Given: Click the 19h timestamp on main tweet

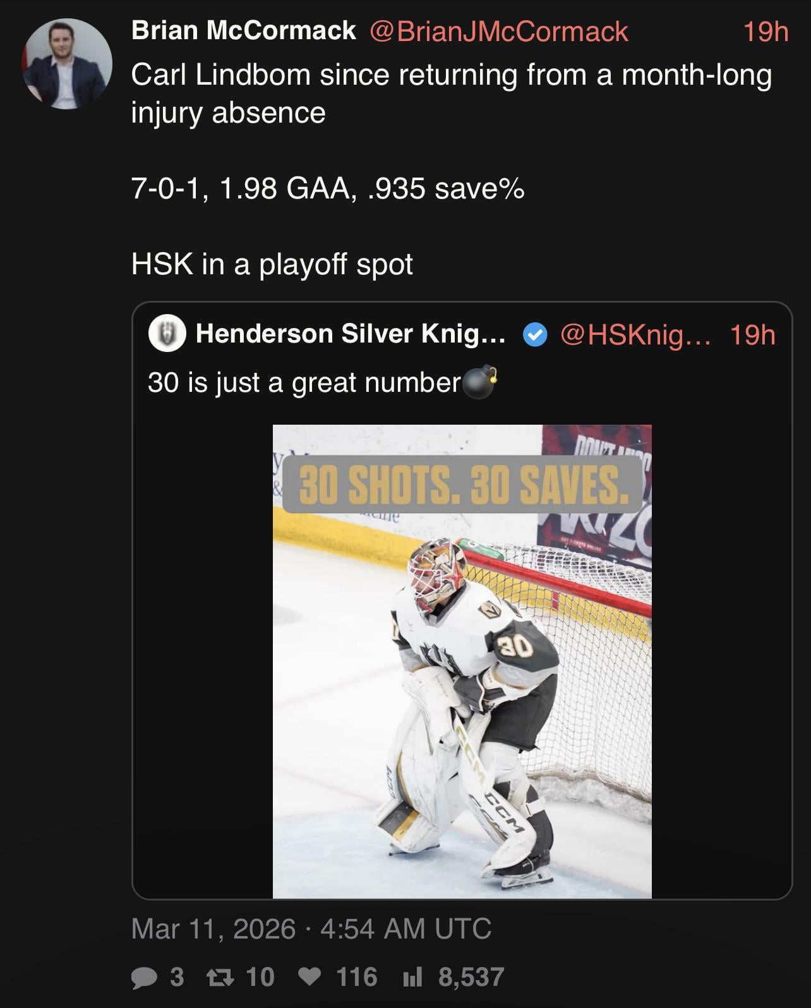Looking at the screenshot, I should [x=766, y=31].
